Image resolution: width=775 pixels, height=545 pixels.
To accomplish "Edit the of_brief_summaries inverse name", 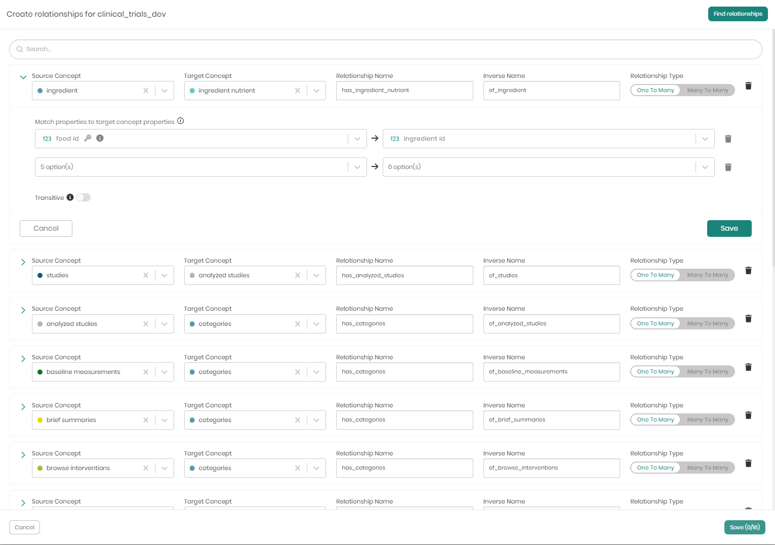I will point(551,420).
